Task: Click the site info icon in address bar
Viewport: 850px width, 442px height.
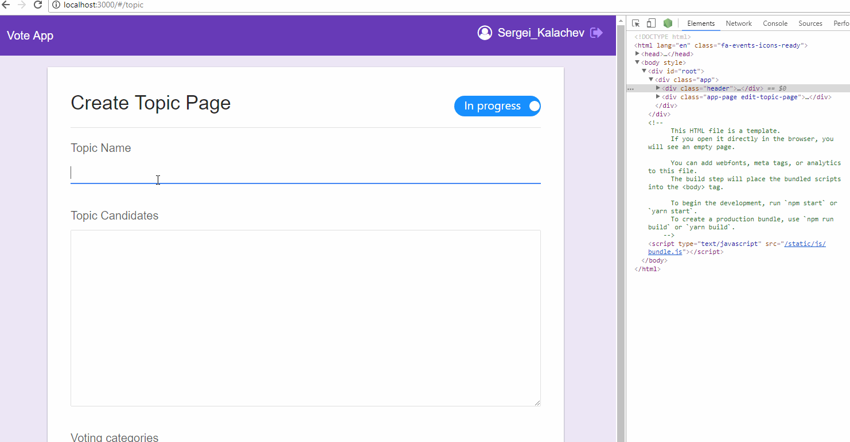Action: [x=56, y=5]
